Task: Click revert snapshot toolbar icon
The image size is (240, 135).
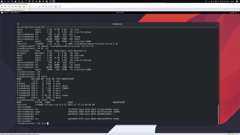Action: coord(36,7)
